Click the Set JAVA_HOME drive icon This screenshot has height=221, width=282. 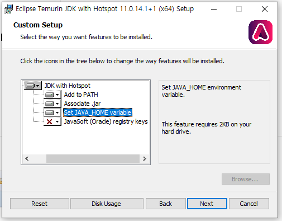tap(50, 112)
